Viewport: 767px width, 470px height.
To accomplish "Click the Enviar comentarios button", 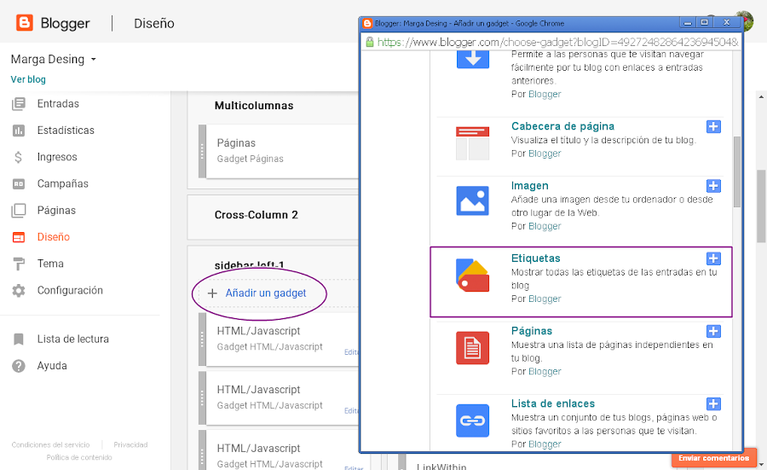I will (x=713, y=458).
